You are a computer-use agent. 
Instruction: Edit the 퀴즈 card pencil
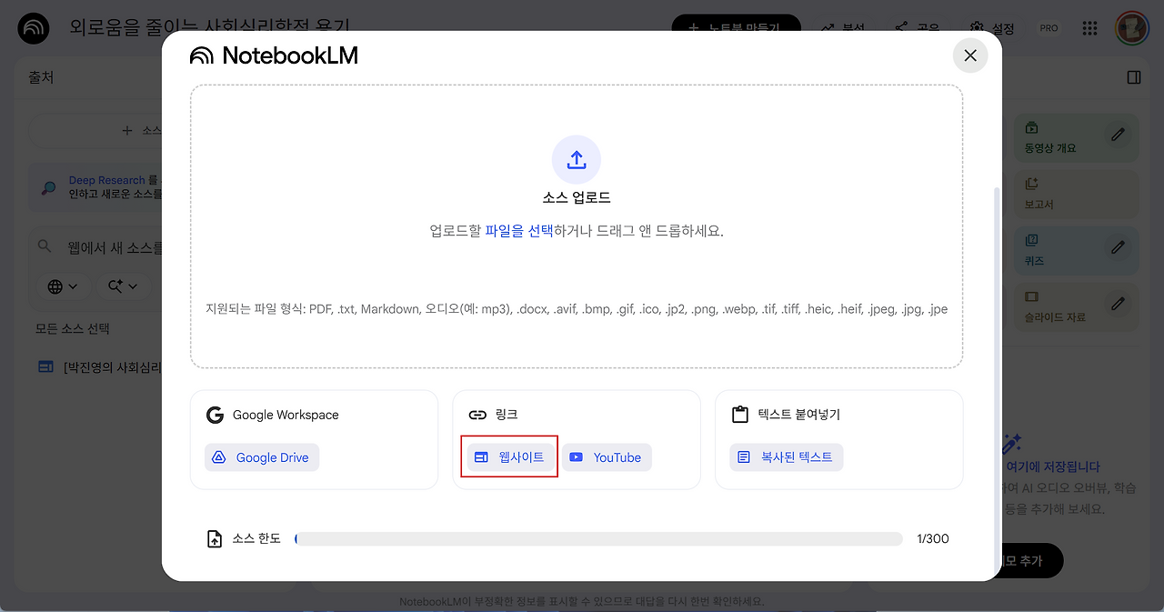pos(1119,247)
